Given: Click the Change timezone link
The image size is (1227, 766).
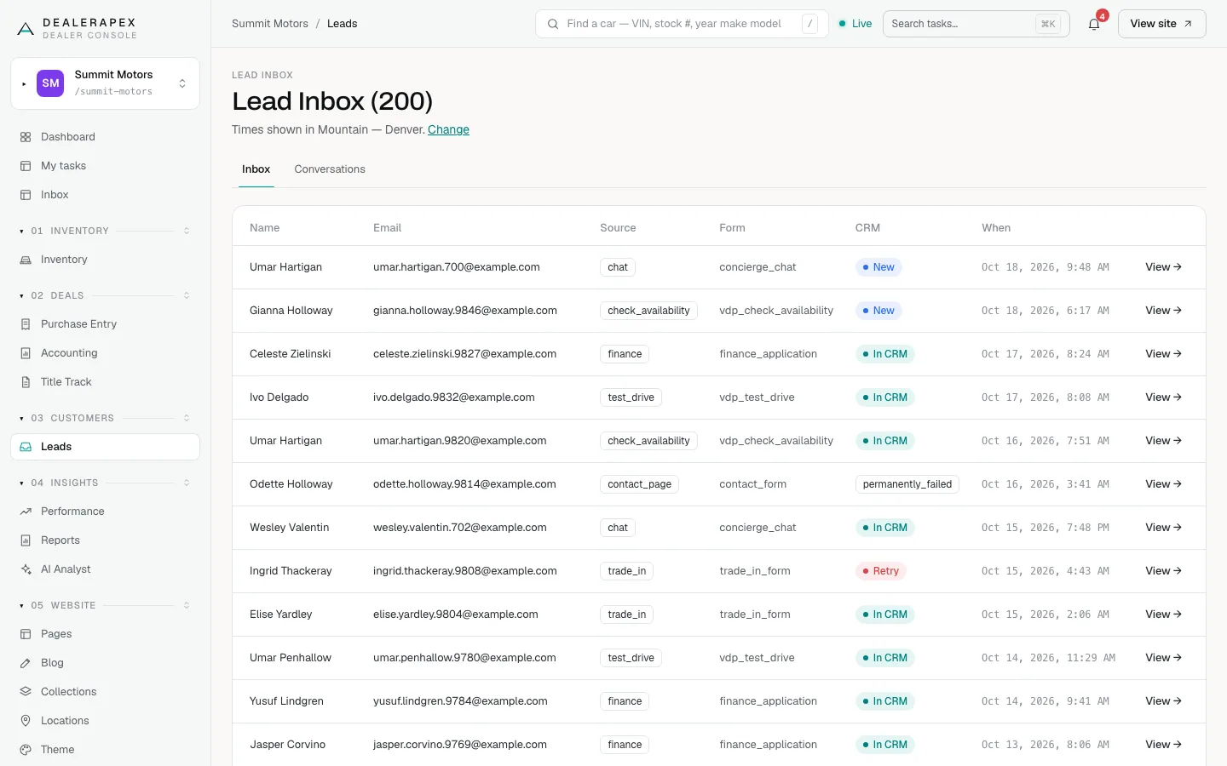Looking at the screenshot, I should point(448,129).
